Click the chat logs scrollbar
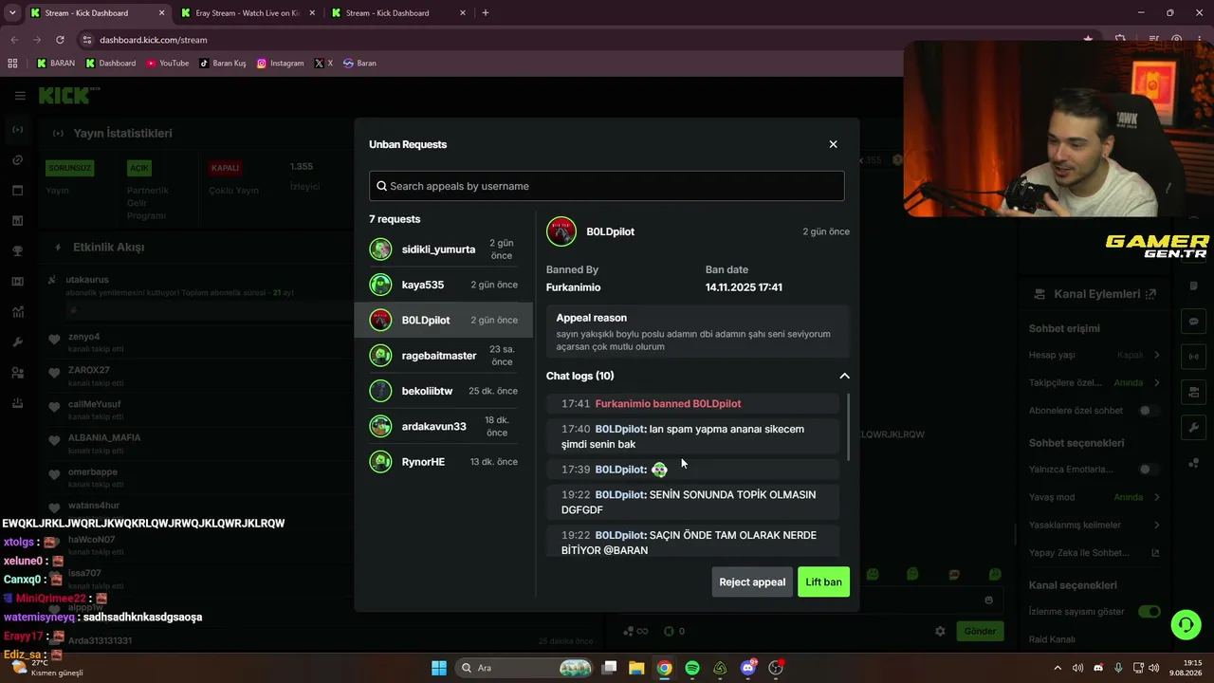Image resolution: width=1214 pixels, height=683 pixels. click(848, 428)
